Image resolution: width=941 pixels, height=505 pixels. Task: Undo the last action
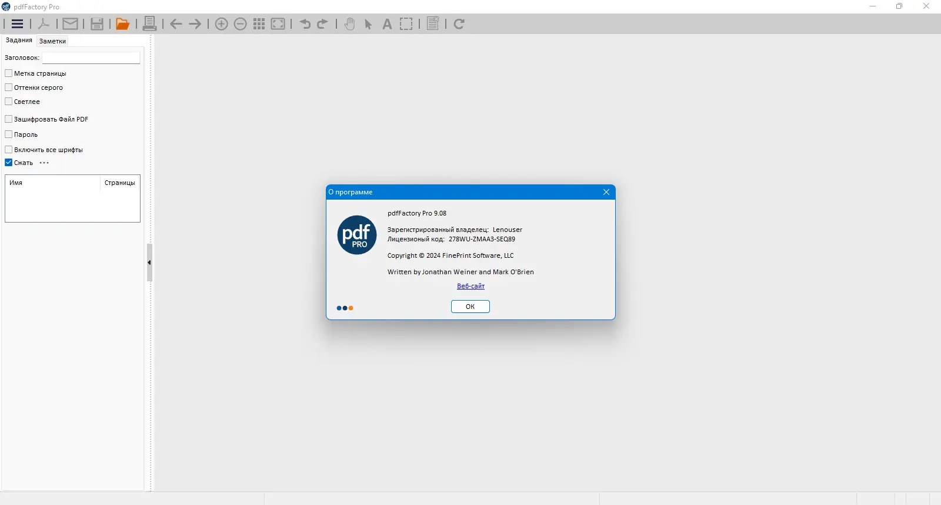pyautogui.click(x=305, y=24)
